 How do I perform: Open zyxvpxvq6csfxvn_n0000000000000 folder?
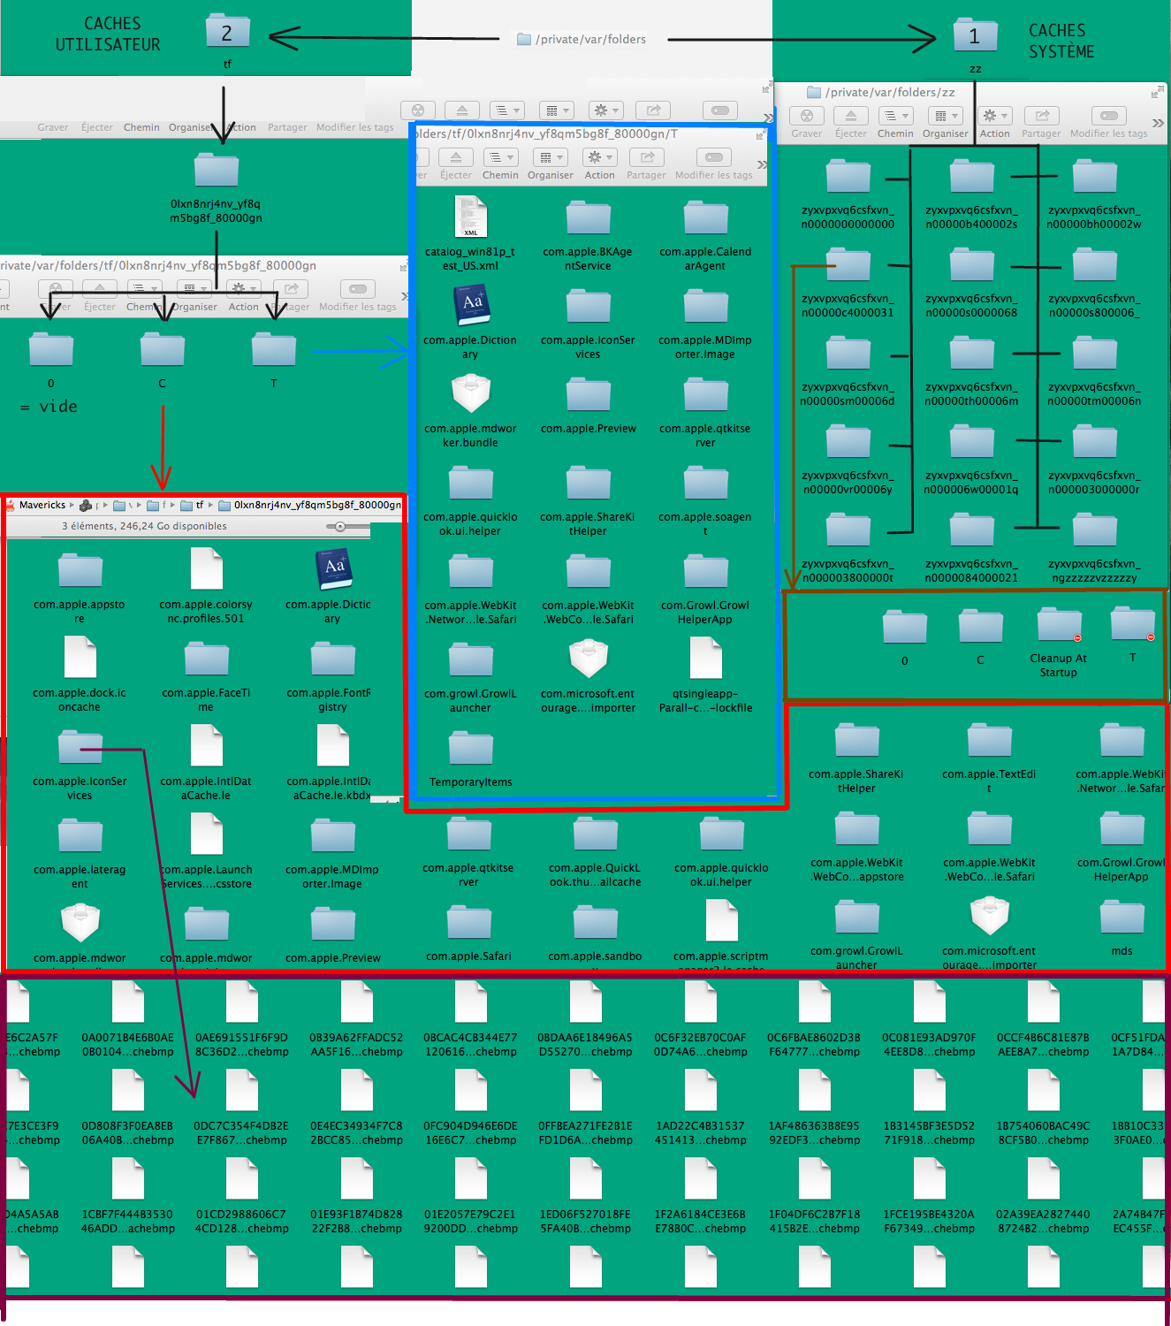click(848, 176)
